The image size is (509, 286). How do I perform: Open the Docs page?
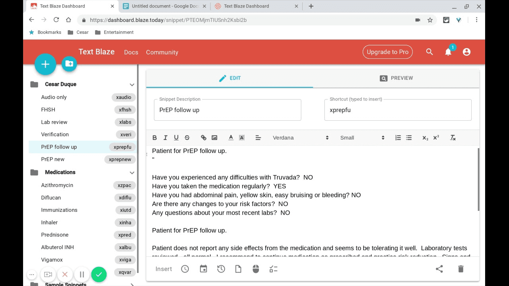pos(131,52)
